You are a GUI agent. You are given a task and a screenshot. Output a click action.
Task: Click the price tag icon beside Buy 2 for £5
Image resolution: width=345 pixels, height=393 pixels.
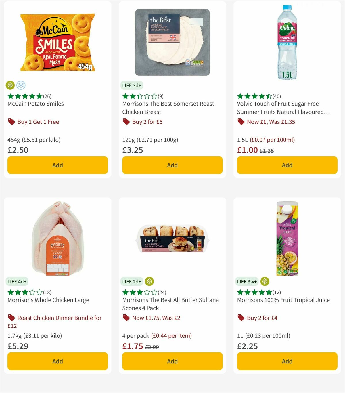pos(126,122)
